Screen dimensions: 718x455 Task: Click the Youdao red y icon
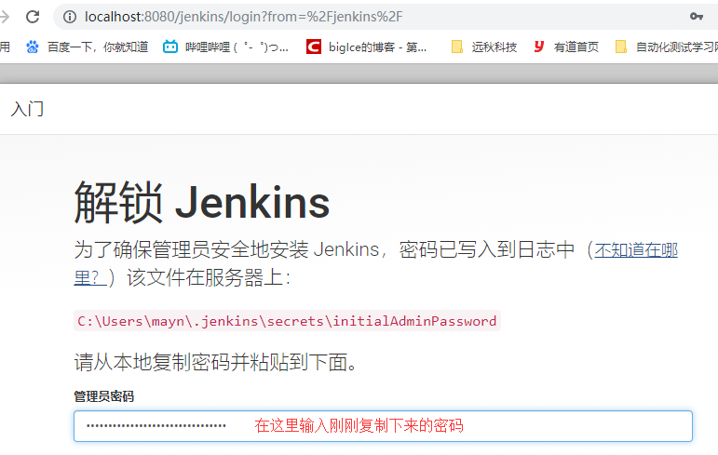click(539, 47)
